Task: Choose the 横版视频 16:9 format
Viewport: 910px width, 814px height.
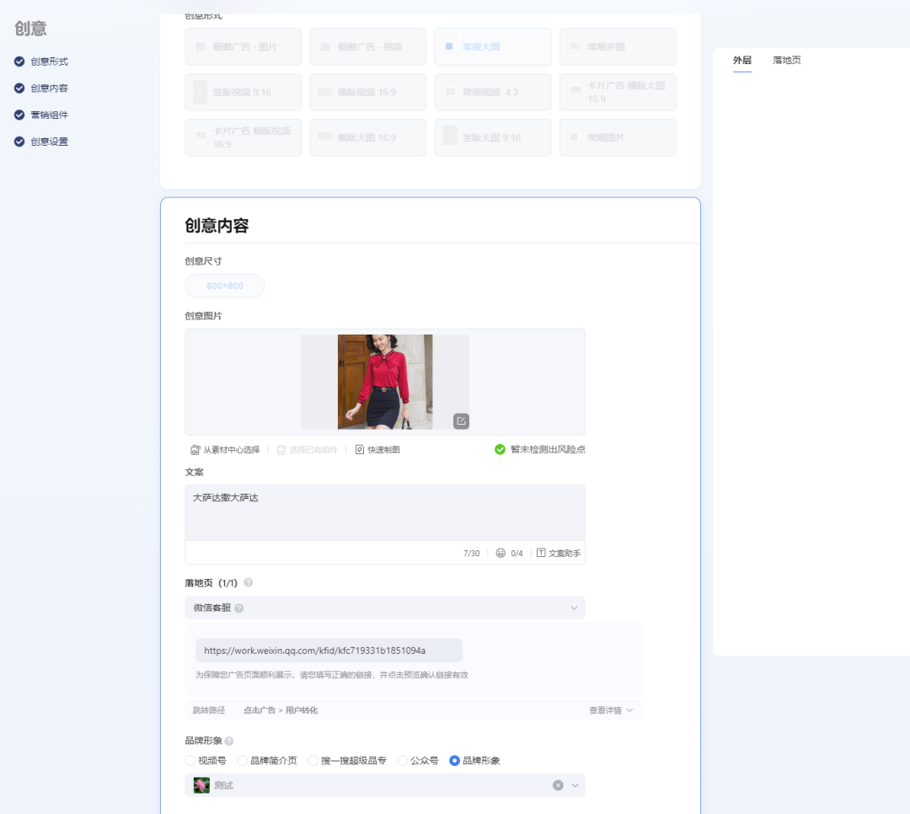Action: 368,93
